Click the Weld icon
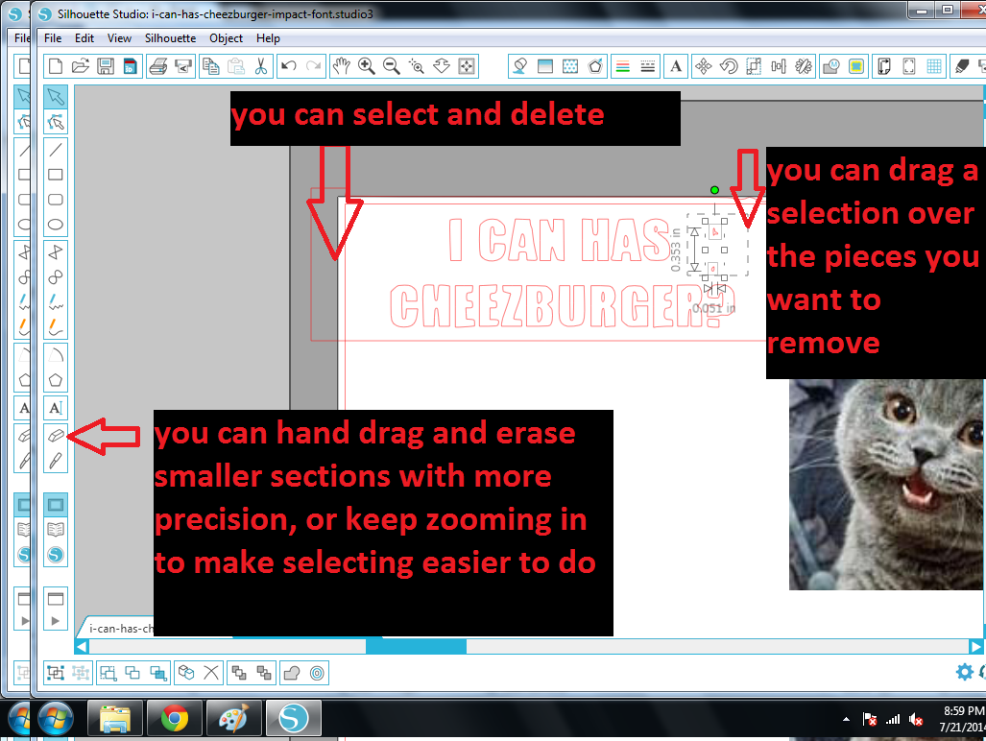The image size is (986, 741). (292, 673)
